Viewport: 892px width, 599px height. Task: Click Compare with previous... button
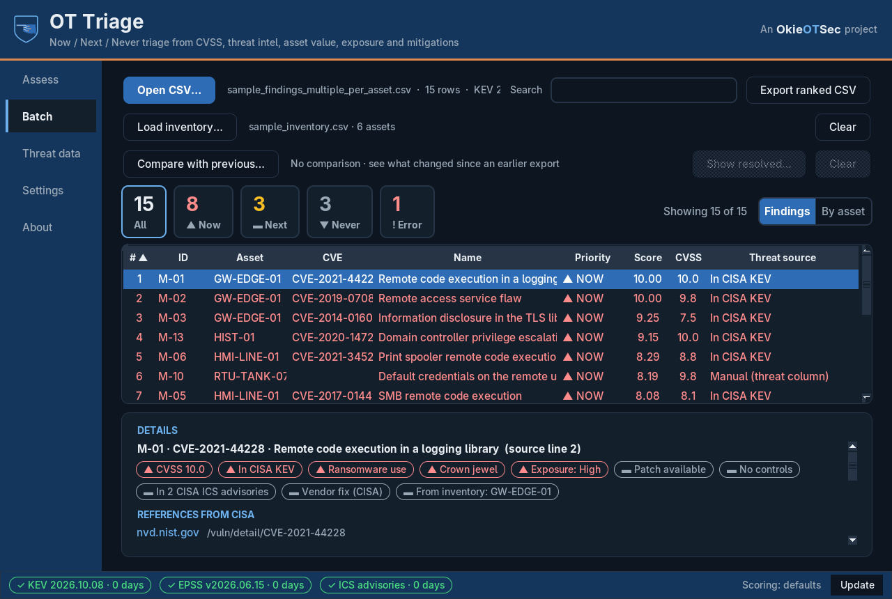click(201, 164)
